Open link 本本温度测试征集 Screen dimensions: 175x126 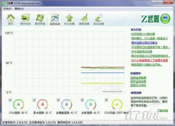(x=142, y=51)
